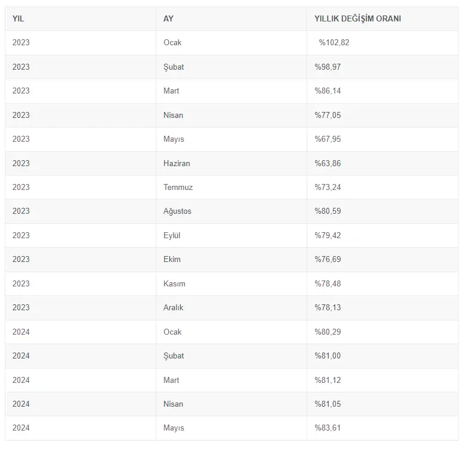
Task: Select the %80,29 rate for 2024 Ocak
Action: pos(382,332)
